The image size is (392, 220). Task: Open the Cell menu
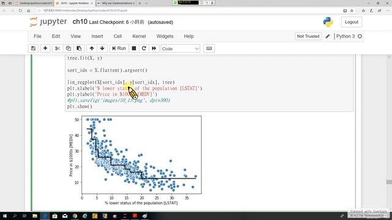118,36
